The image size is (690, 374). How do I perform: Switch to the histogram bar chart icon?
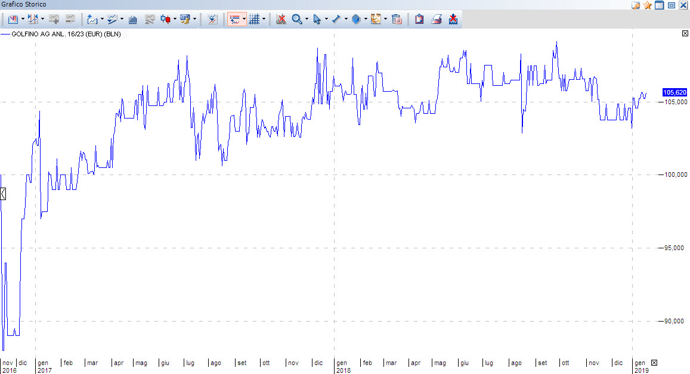pyautogui.click(x=132, y=19)
